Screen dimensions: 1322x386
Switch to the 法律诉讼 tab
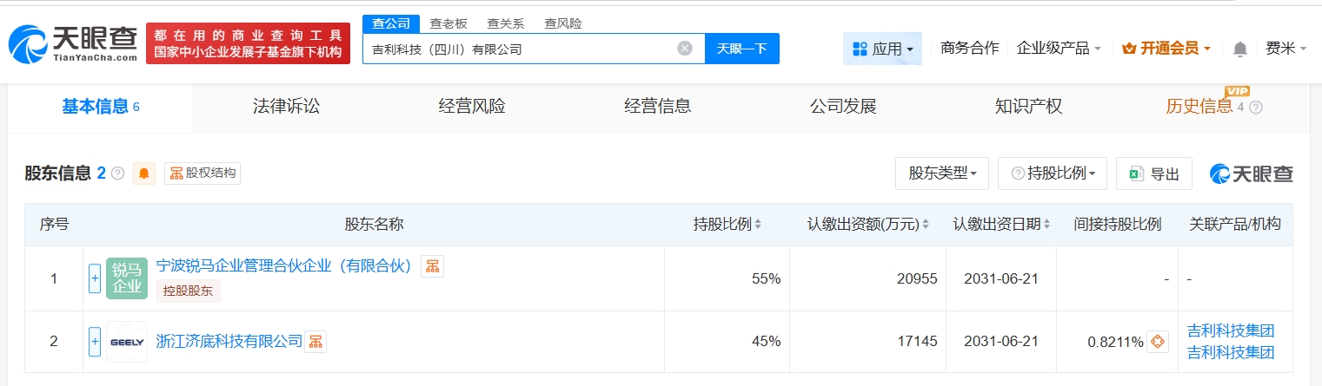(286, 107)
